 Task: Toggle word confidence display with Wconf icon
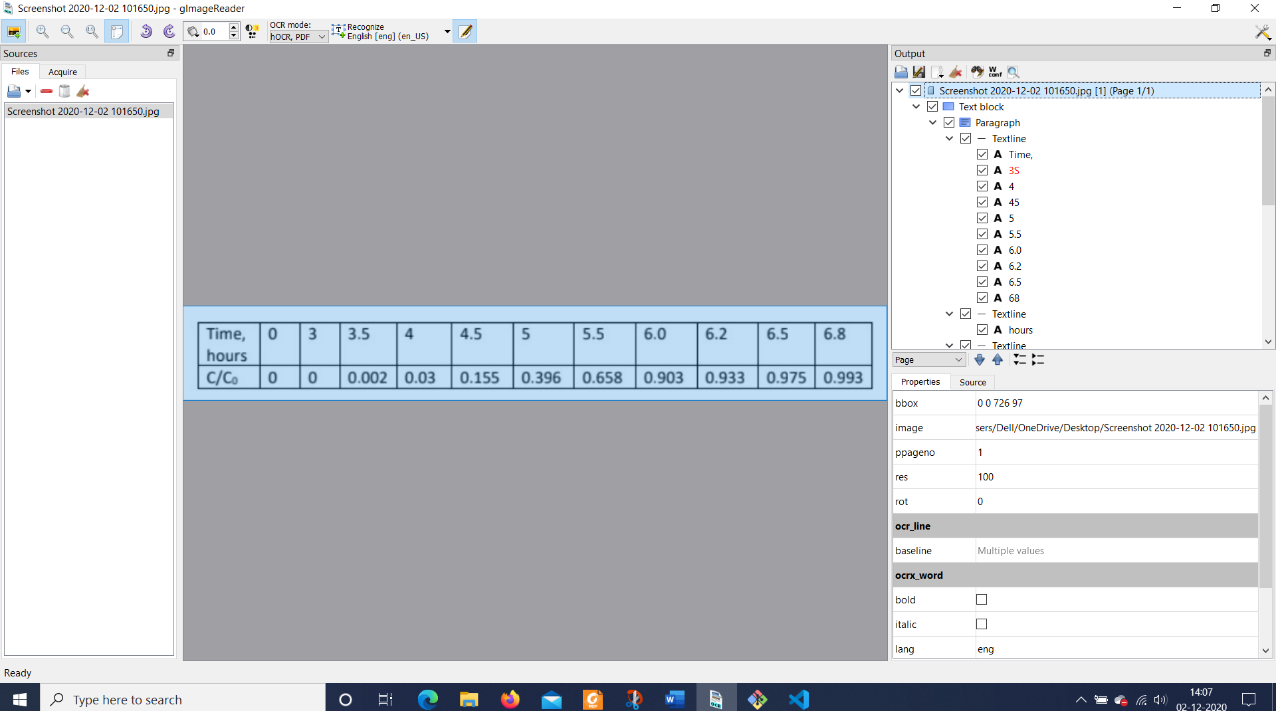[x=994, y=72]
